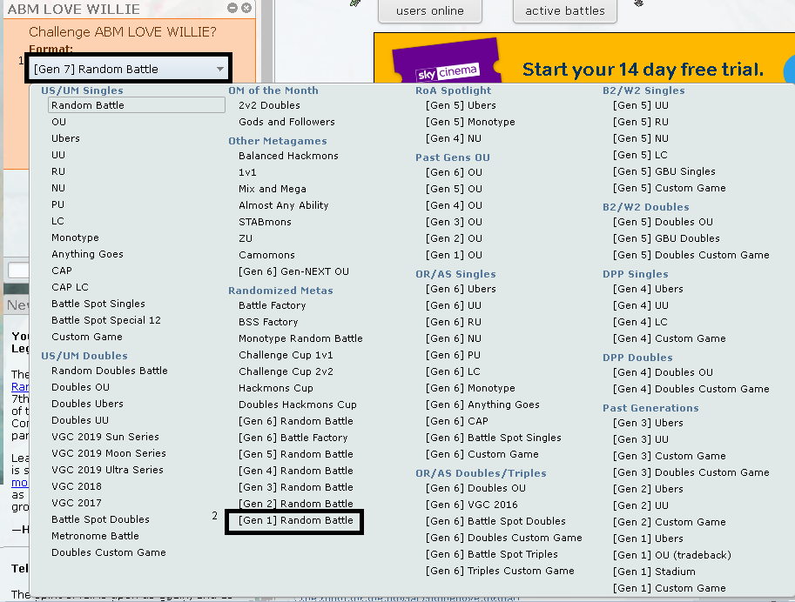Choose the [Gen 6] Gen-NEXT OU format
795x602 pixels.
293,271
